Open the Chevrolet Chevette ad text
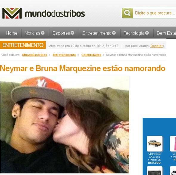The image size is (176, 175). 154,158
